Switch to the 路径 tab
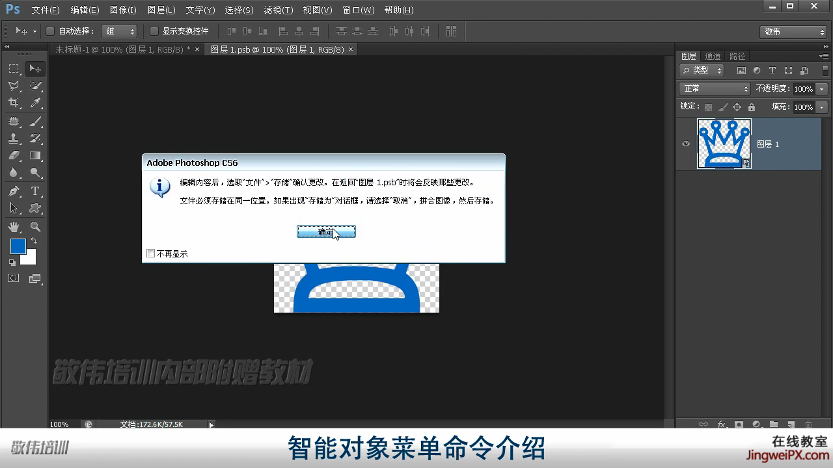This screenshot has height=468, width=833. click(x=737, y=57)
